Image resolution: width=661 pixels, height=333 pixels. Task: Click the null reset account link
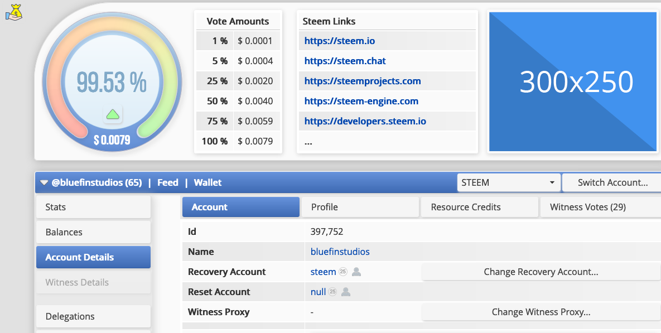pyautogui.click(x=318, y=292)
